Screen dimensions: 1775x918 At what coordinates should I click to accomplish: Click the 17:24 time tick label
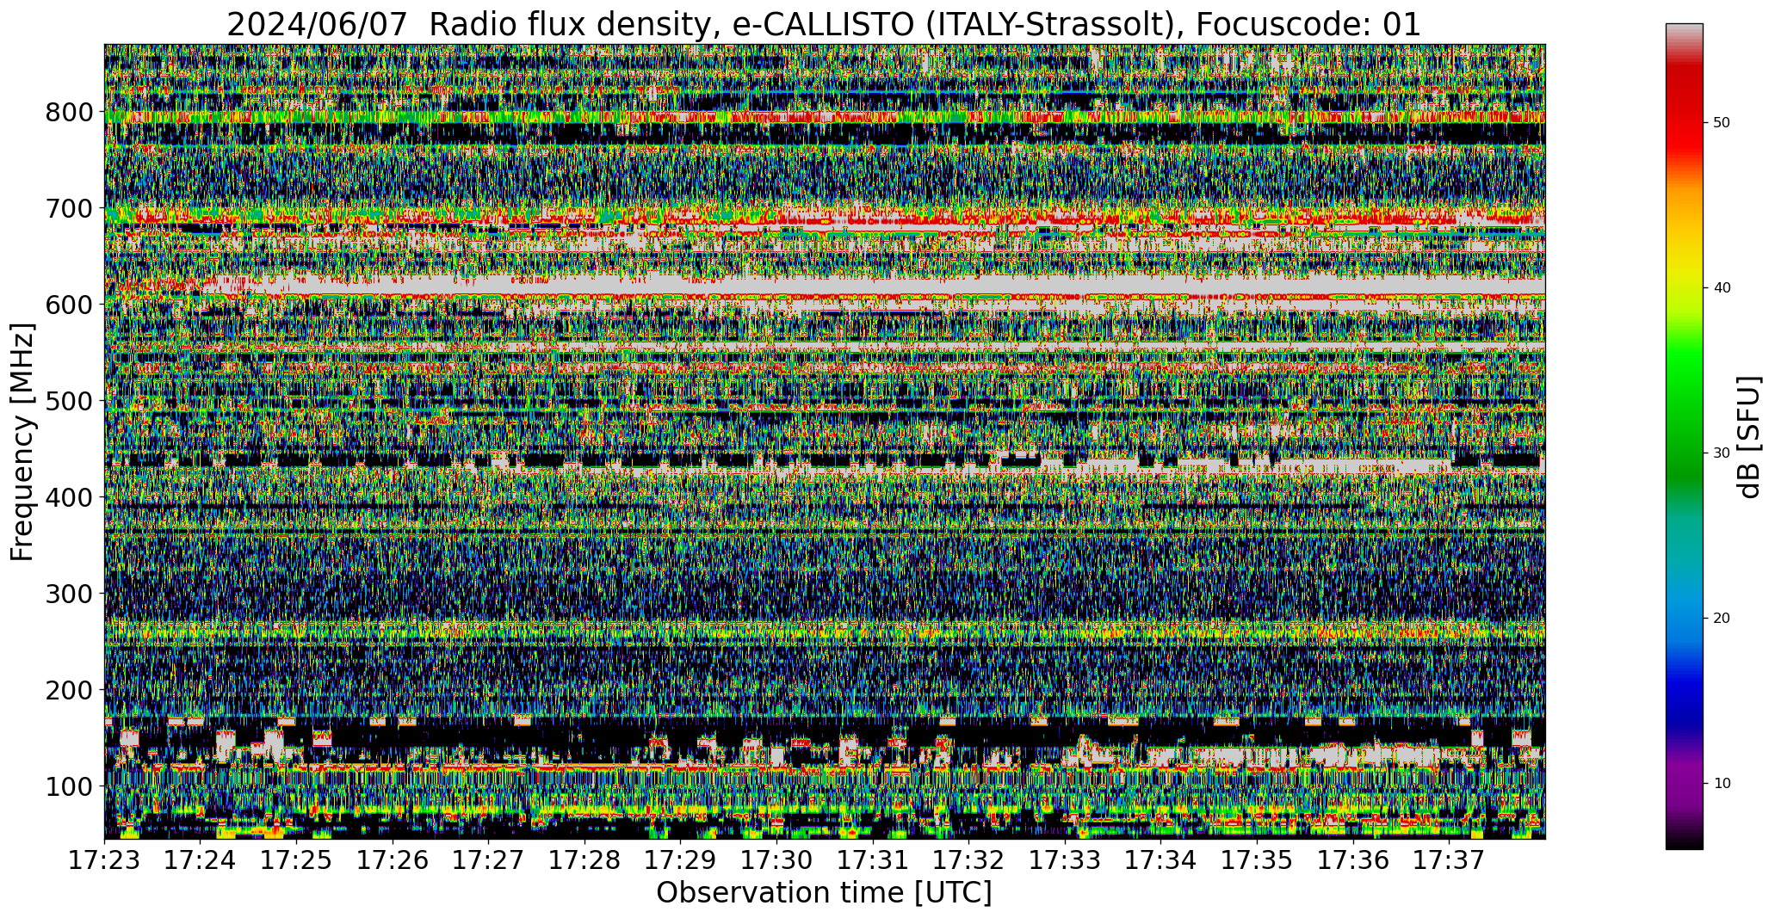[201, 860]
